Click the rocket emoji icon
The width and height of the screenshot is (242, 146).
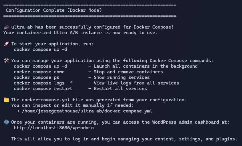point(6,44)
